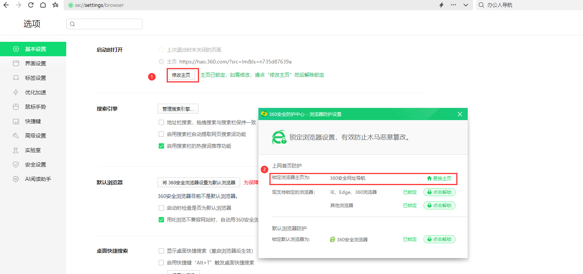Viewport: 583px width, 274px height.
Task: Click the lightning acceleration icon near the address bar
Action: [441, 5]
